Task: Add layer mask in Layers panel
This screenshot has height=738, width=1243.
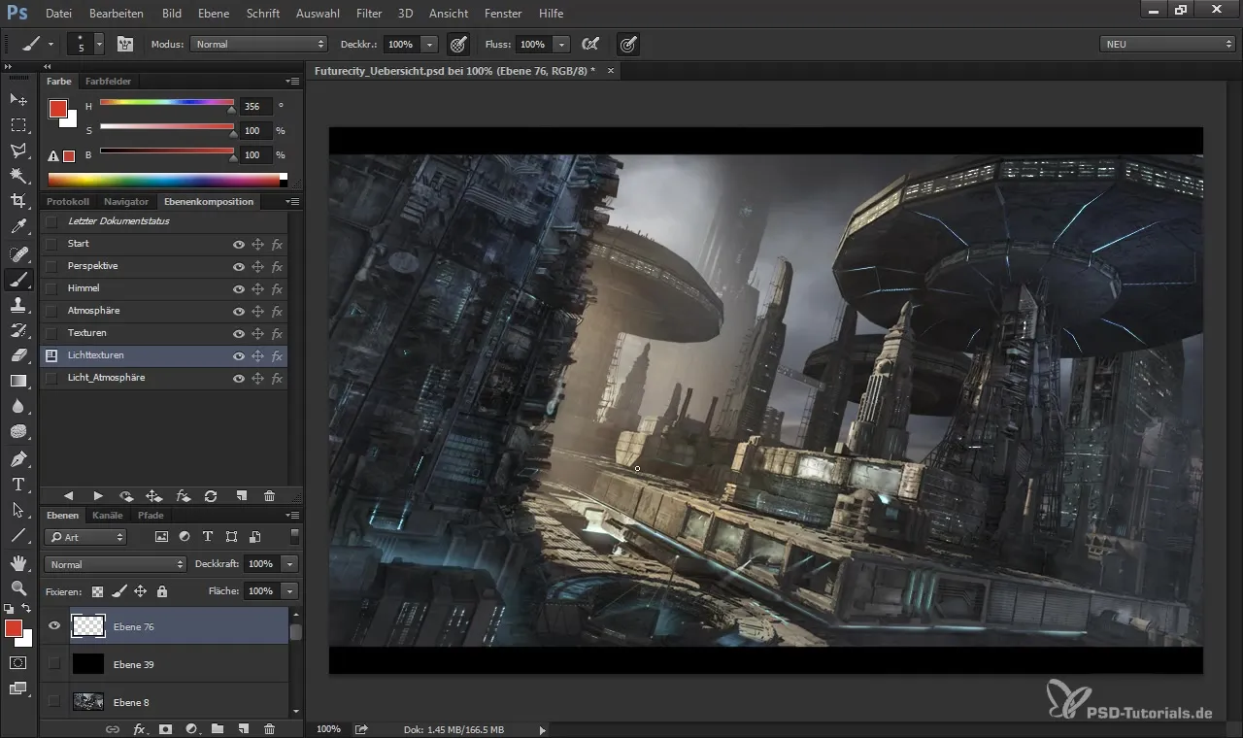Action: tap(165, 728)
